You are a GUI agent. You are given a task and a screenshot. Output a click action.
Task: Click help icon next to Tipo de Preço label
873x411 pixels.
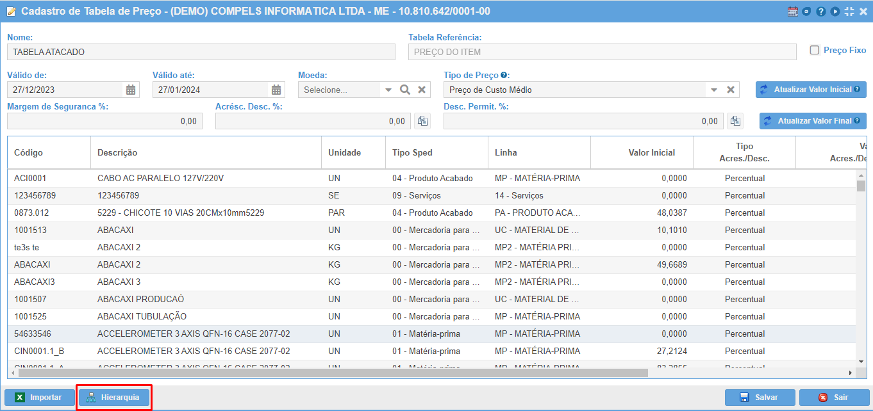coord(504,75)
